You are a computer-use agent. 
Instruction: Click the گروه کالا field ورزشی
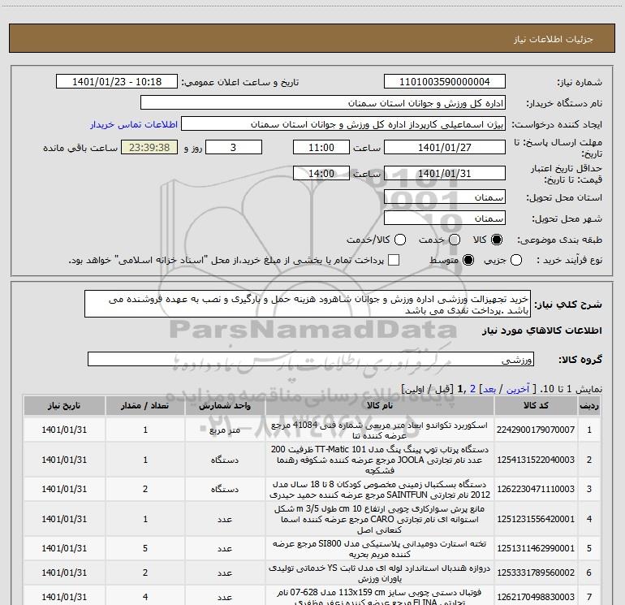pos(311,359)
